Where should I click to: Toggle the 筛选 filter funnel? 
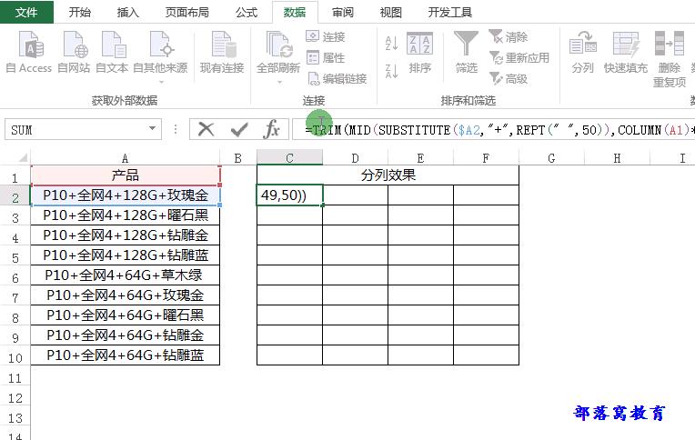click(x=467, y=52)
